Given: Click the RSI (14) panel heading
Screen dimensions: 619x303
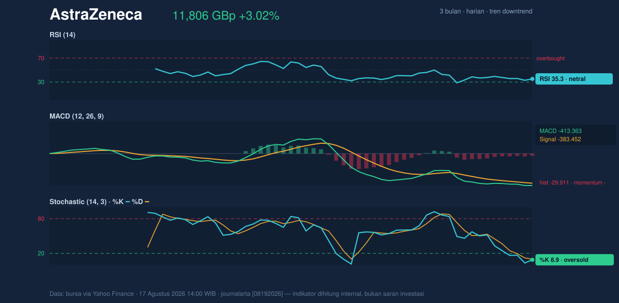Looking at the screenshot, I should (x=62, y=35).
